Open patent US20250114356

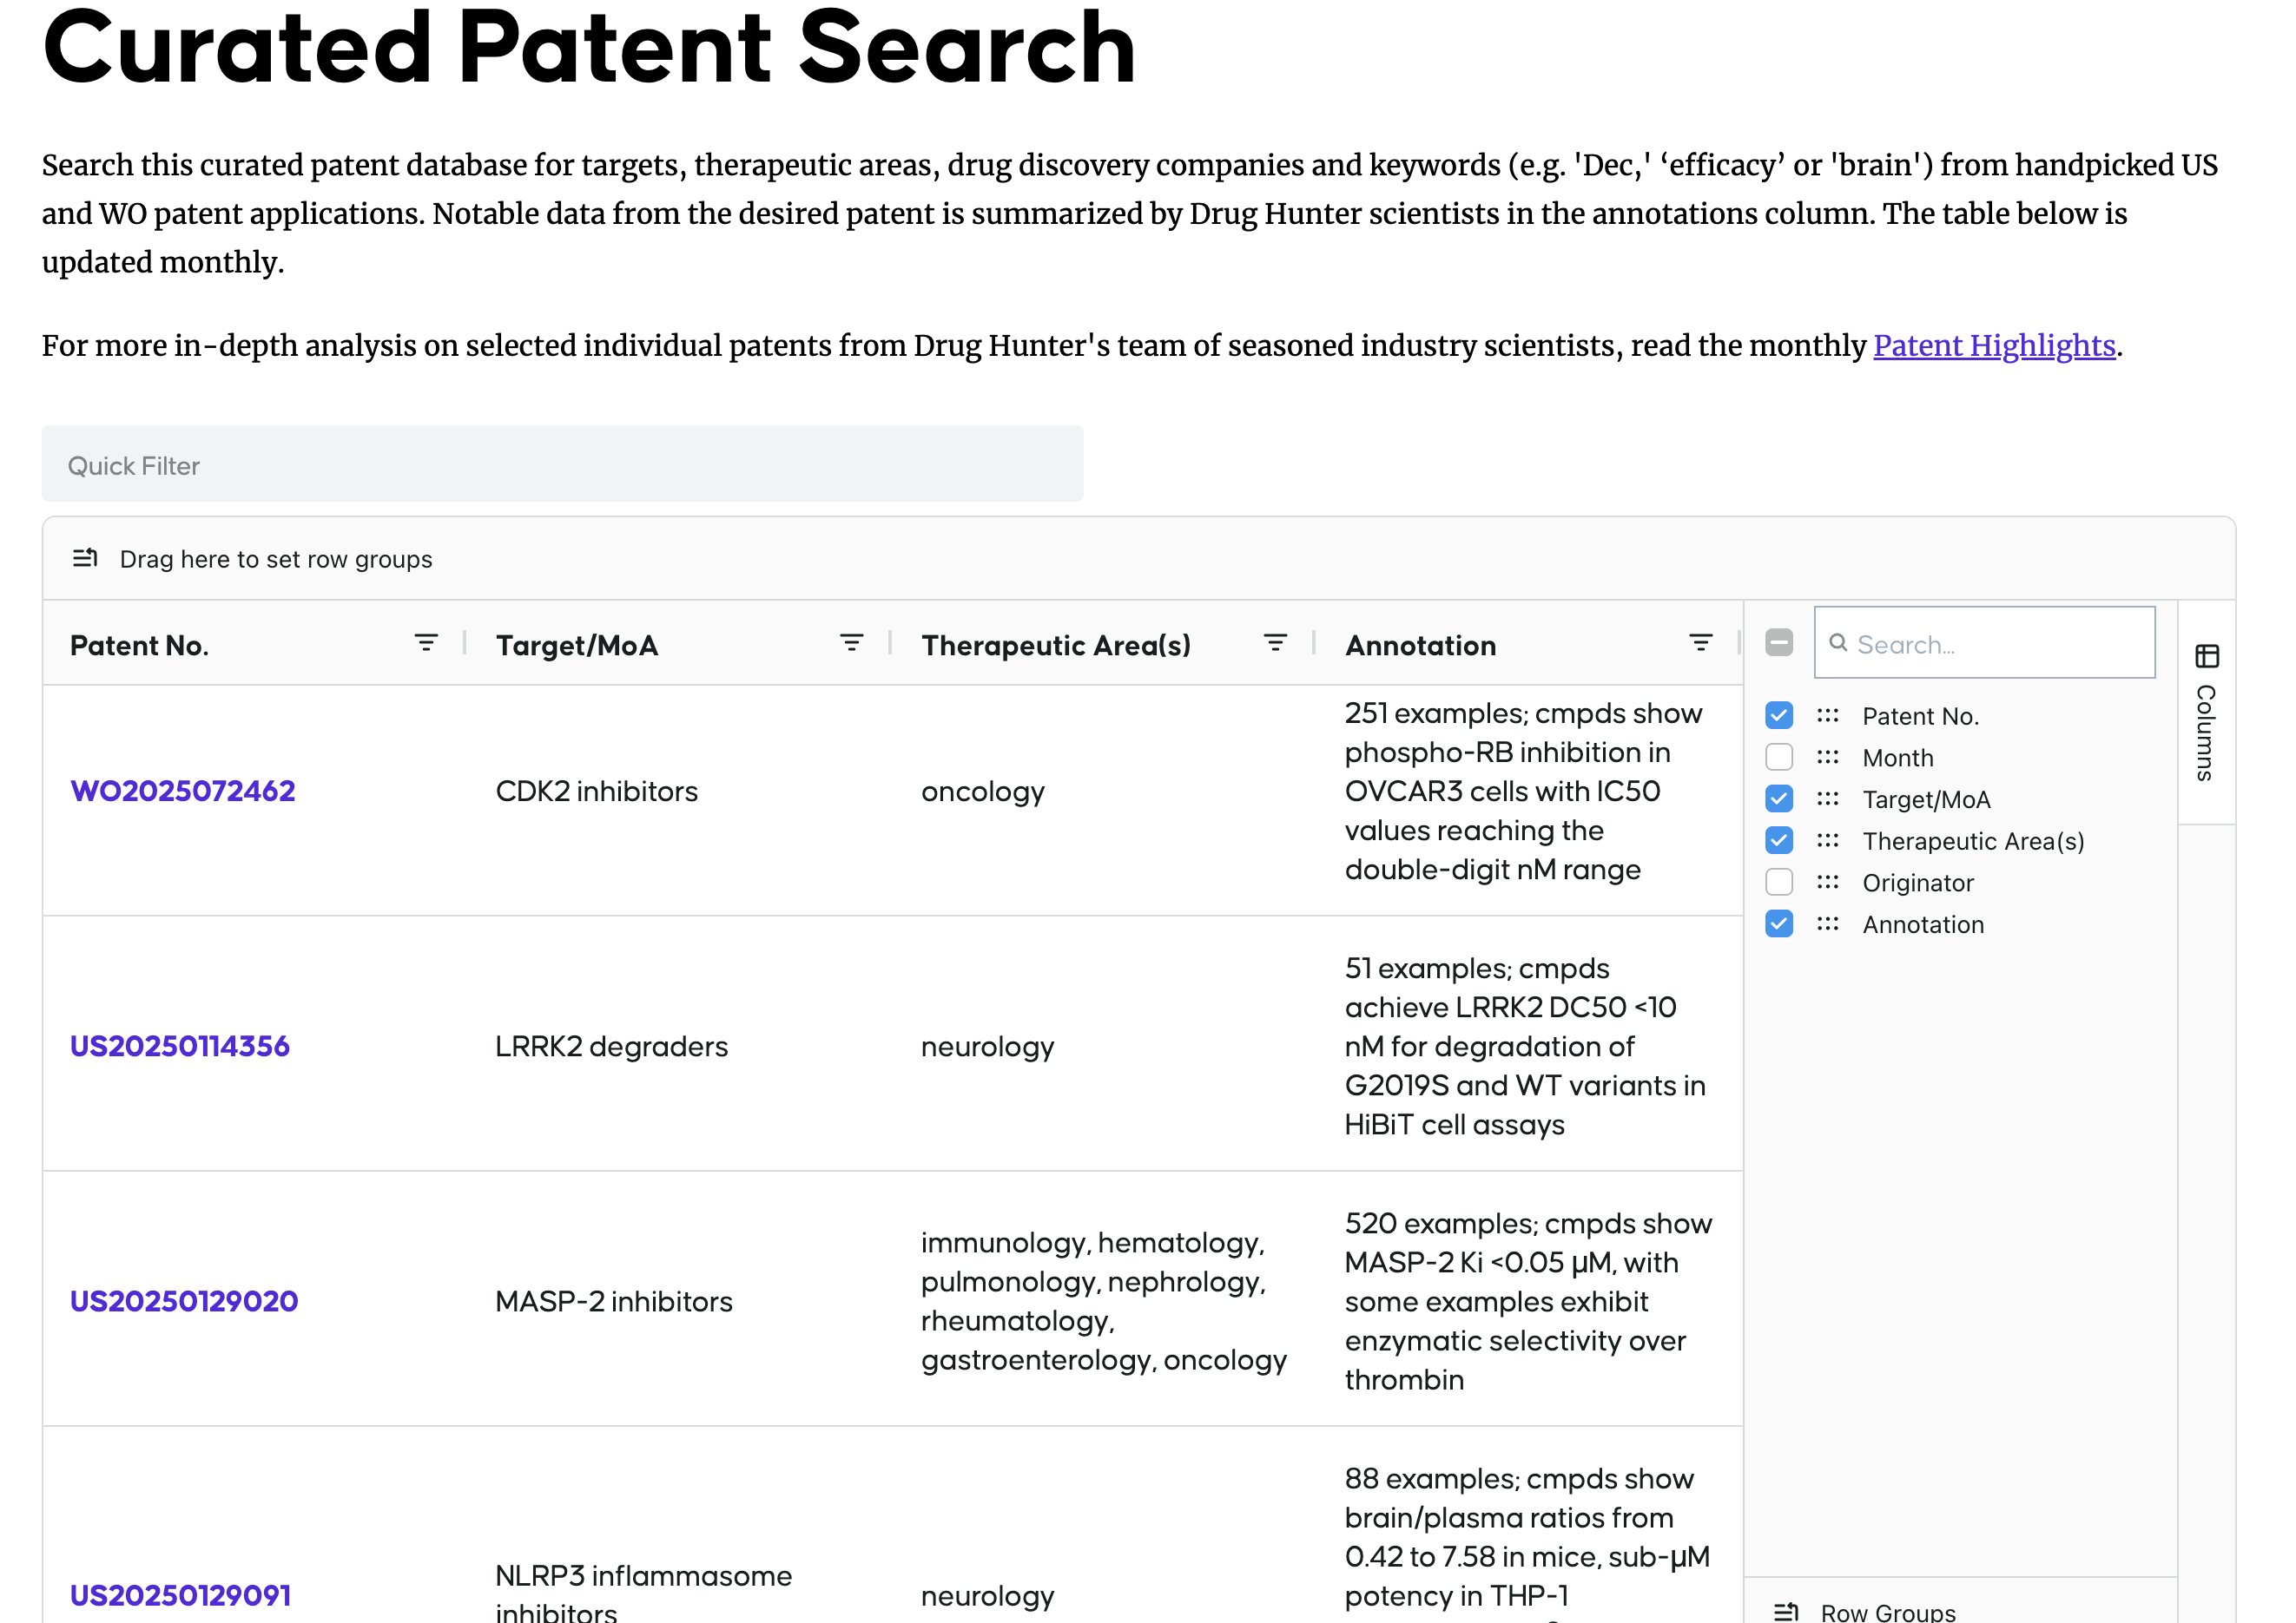tap(180, 1047)
